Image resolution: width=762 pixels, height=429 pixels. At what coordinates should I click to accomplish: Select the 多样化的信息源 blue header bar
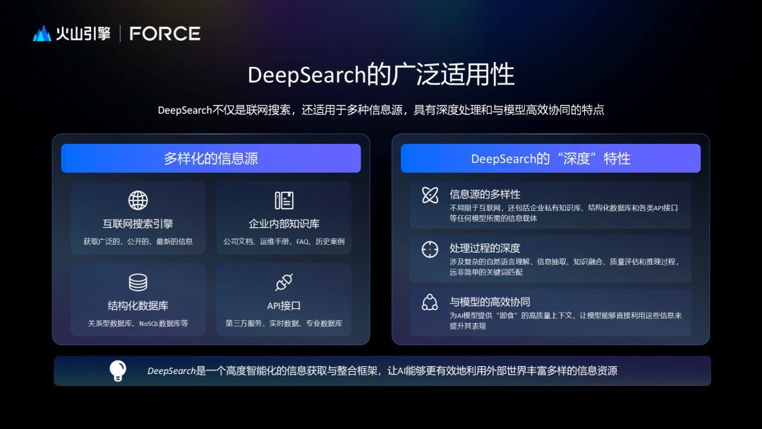211,158
